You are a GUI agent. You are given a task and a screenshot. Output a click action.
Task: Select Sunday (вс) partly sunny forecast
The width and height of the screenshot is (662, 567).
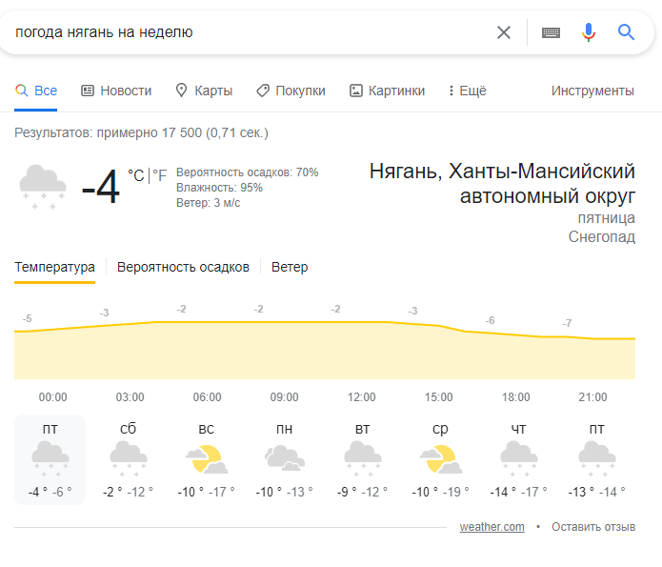point(207,458)
